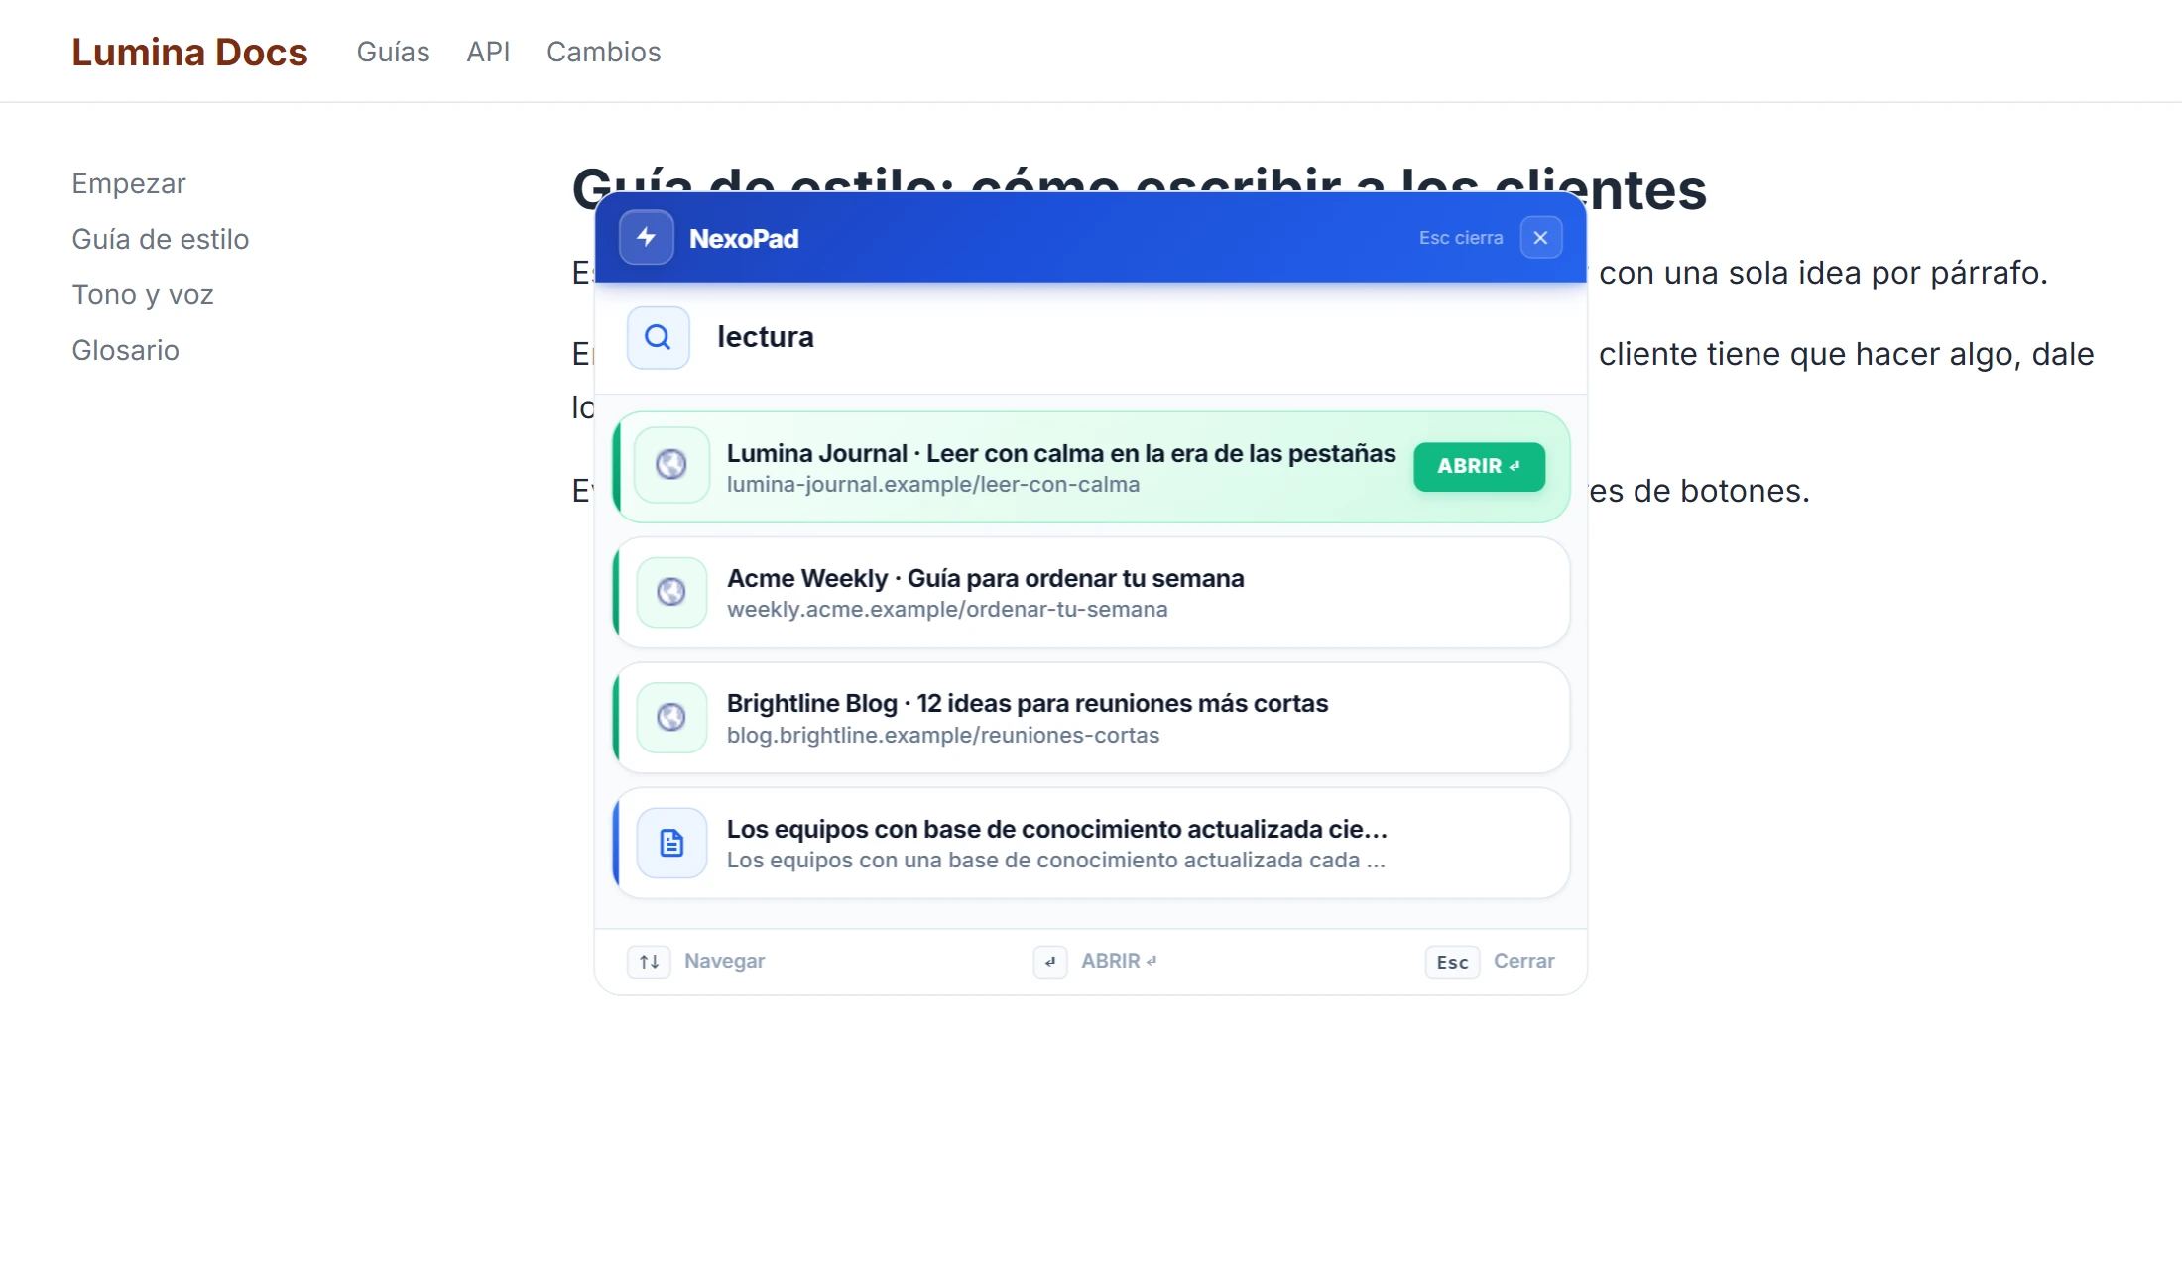
Task: Select Brightline Blog · 12 ideas result
Action: (x=1091, y=718)
